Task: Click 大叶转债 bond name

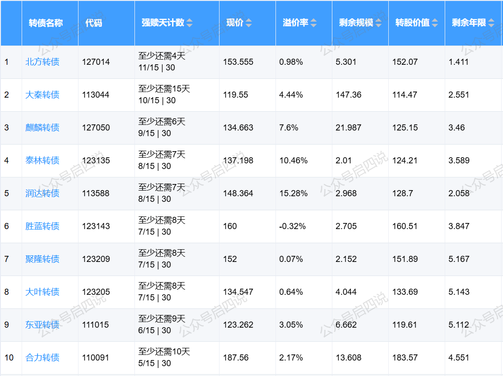Action: coord(42,292)
